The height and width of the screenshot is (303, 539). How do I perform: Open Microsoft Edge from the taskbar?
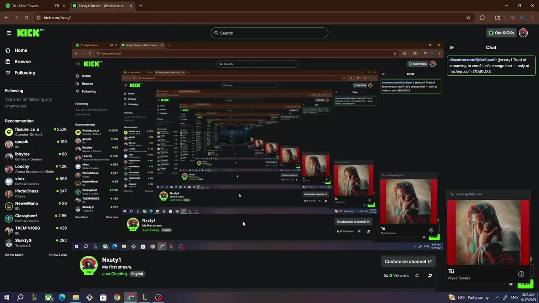coord(62,298)
